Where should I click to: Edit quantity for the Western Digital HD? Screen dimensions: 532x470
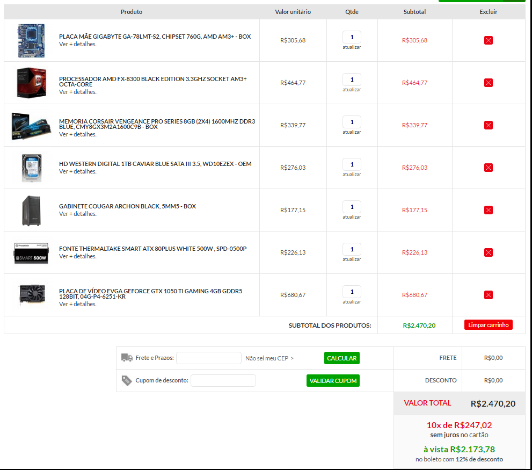point(352,164)
